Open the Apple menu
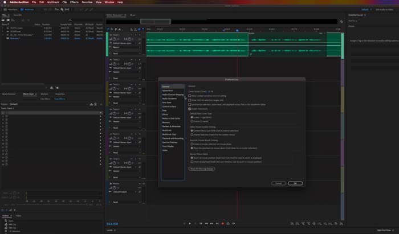Image resolution: width=399 pixels, height=234 pixels. (x=5, y=2)
